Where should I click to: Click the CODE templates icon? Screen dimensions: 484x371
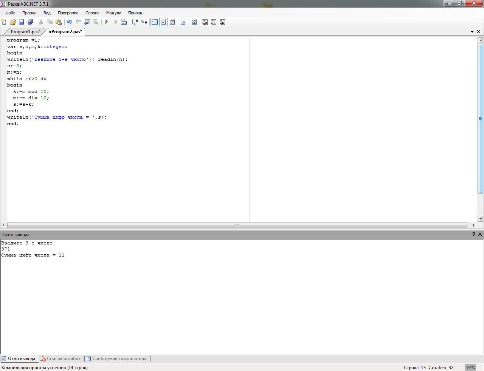[194, 22]
